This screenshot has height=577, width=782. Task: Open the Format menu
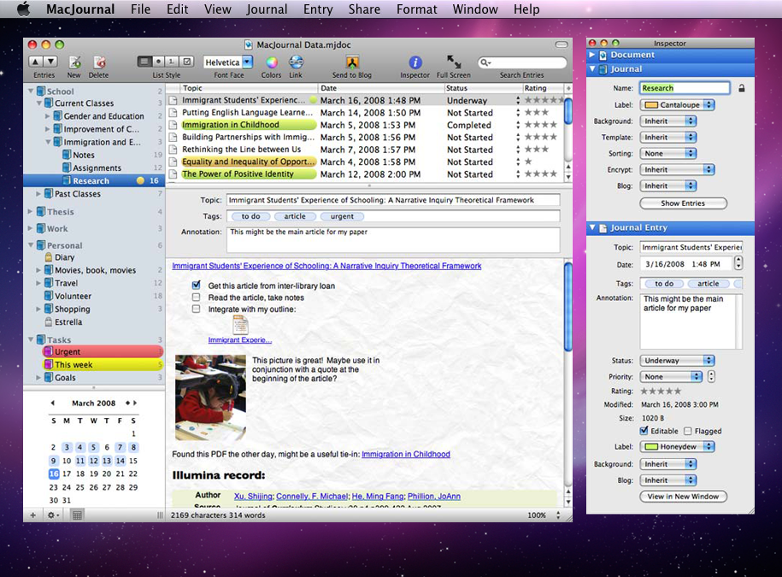tap(417, 9)
